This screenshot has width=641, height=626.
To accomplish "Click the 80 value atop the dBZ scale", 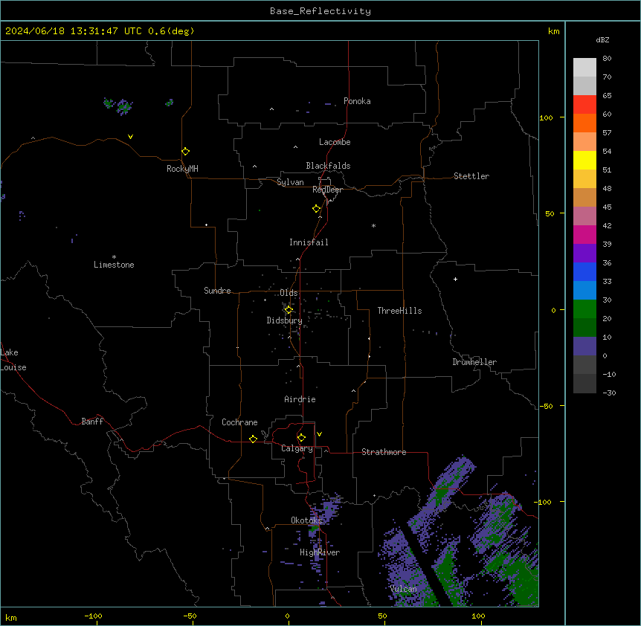I will 607,59.
